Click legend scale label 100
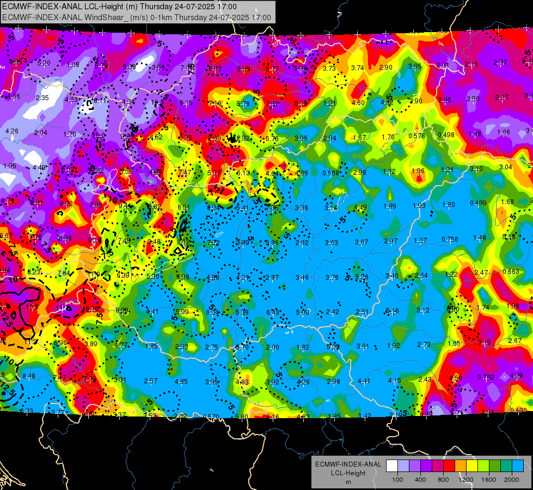 397,480
